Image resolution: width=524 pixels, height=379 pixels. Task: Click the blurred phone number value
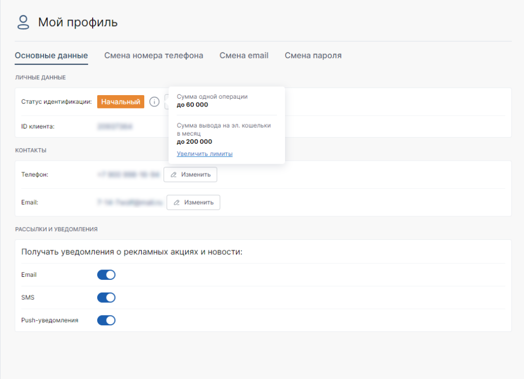(128, 174)
